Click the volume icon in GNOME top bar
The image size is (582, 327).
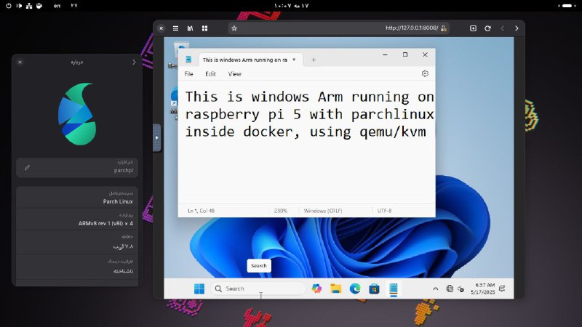[x=19, y=6]
